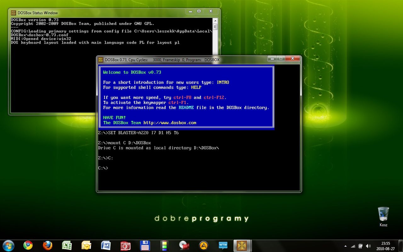Viewport: 403px width, 252px height.
Task: Maximize the DOSBox Status Window
Action: [x=199, y=11]
